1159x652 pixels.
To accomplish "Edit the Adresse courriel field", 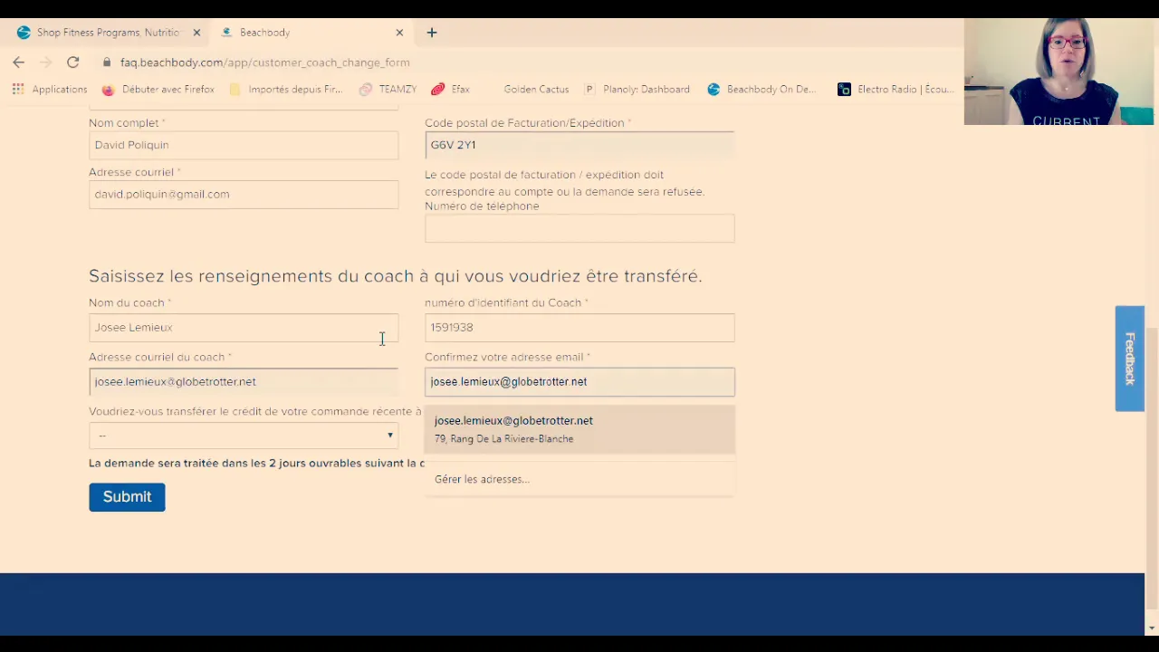I will [x=244, y=194].
